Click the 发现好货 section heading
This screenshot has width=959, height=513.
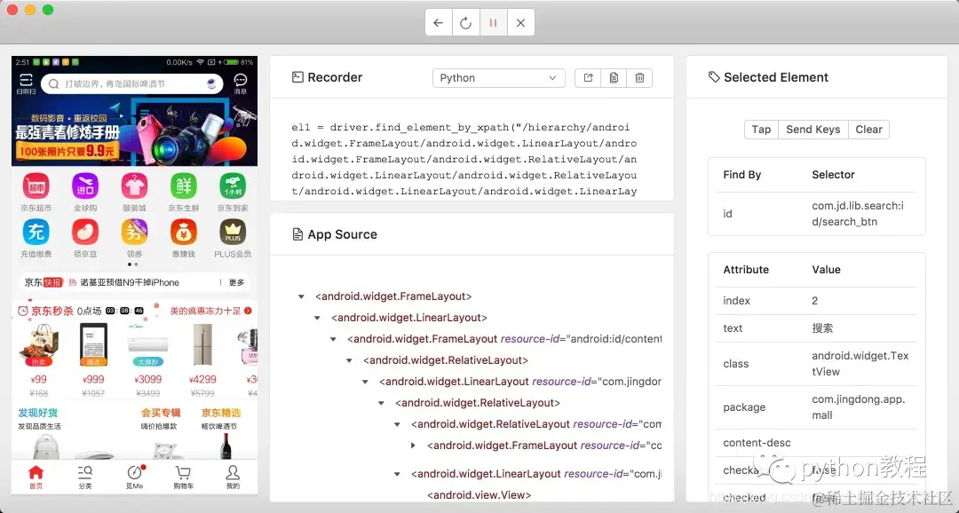coord(38,413)
